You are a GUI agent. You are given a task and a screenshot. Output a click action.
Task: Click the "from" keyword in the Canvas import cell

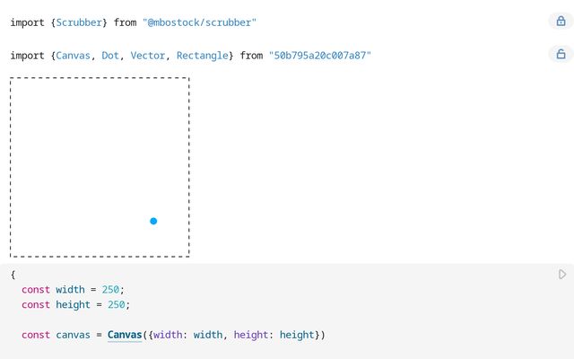click(x=251, y=56)
